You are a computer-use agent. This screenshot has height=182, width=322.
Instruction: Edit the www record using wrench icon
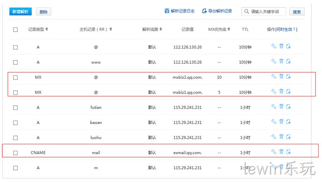point(273,61)
